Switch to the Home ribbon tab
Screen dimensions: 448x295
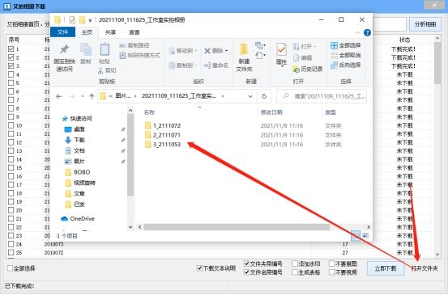coord(87,32)
